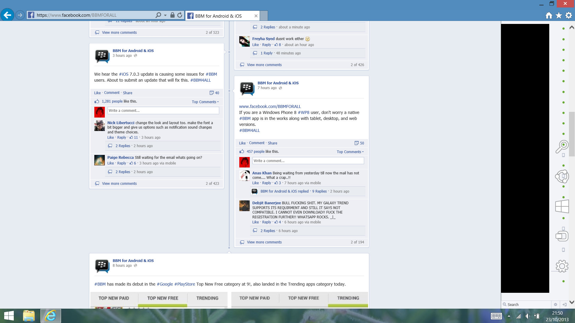Select left image's TOP NEW FREE tab
Image resolution: width=575 pixels, height=323 pixels.
(163, 298)
